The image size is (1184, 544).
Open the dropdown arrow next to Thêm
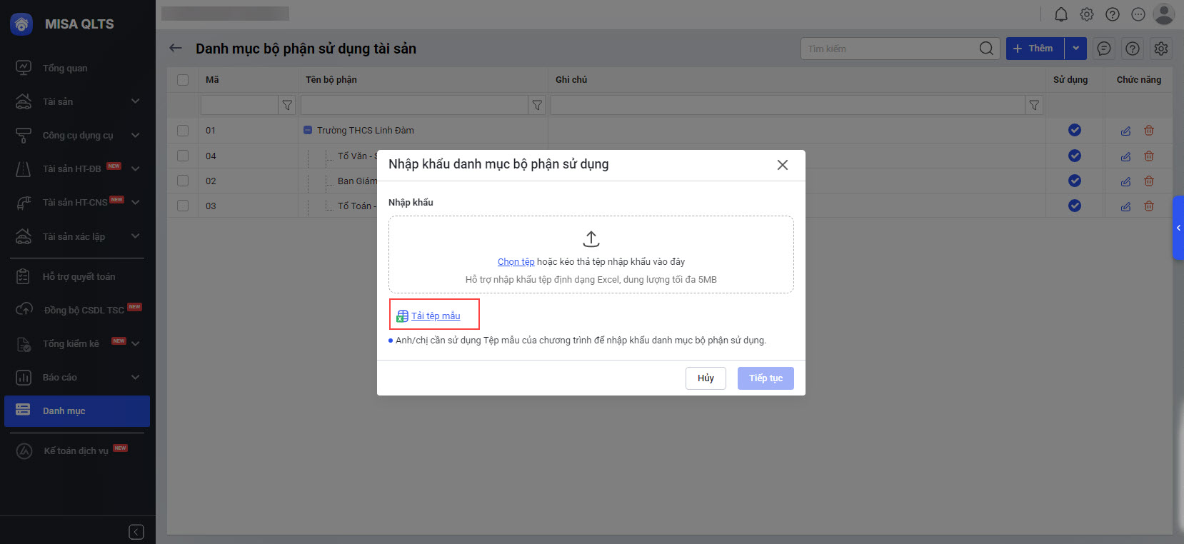(1075, 49)
